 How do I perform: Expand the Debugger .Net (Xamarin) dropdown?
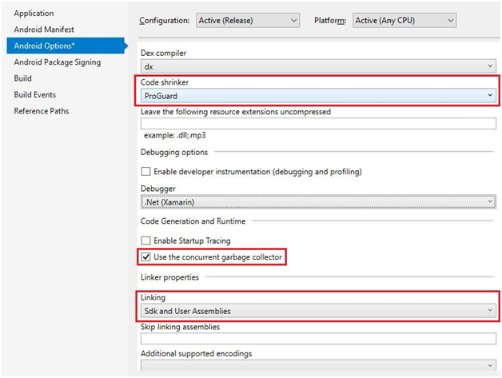pyautogui.click(x=317, y=202)
